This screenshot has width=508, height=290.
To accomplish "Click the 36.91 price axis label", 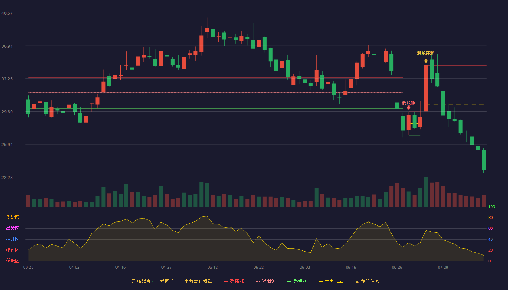I will click(x=7, y=46).
